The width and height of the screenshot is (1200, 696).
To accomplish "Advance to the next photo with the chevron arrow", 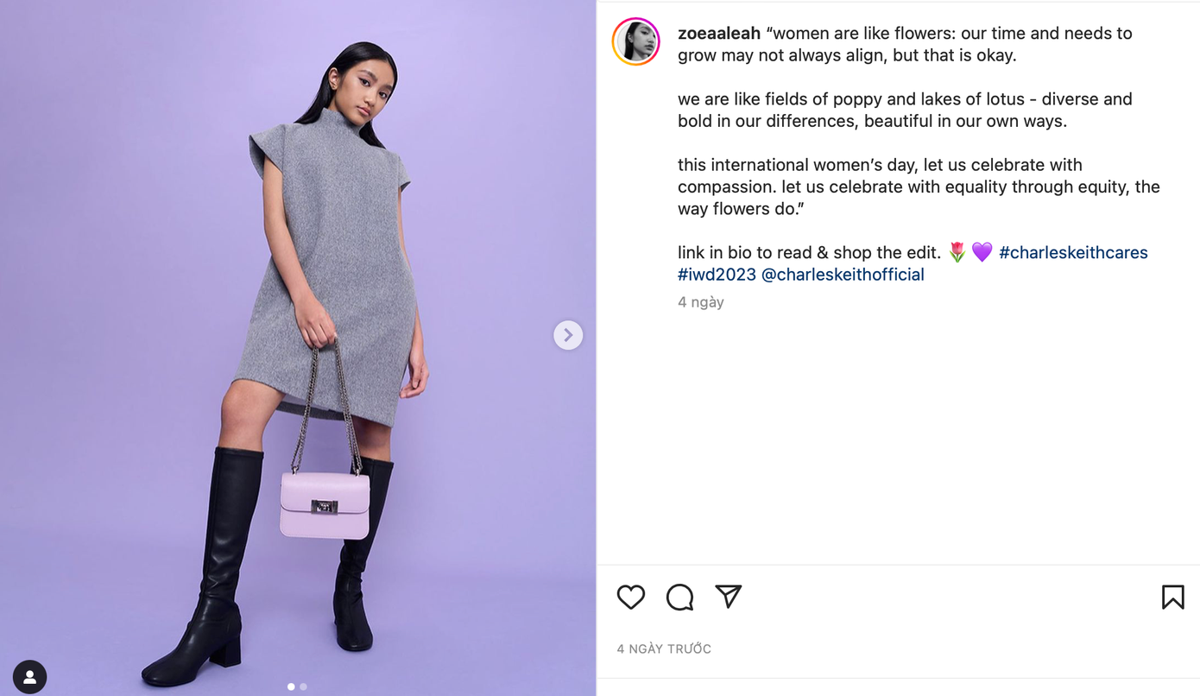I will point(568,335).
